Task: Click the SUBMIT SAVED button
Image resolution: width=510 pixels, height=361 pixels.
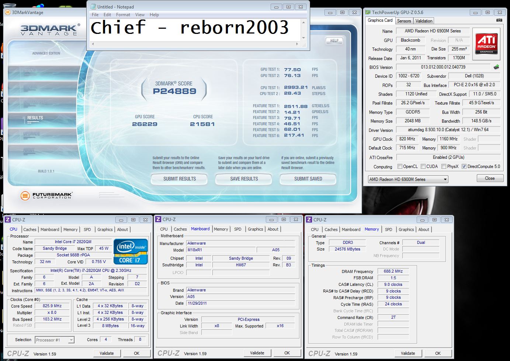Action: pos(308,179)
